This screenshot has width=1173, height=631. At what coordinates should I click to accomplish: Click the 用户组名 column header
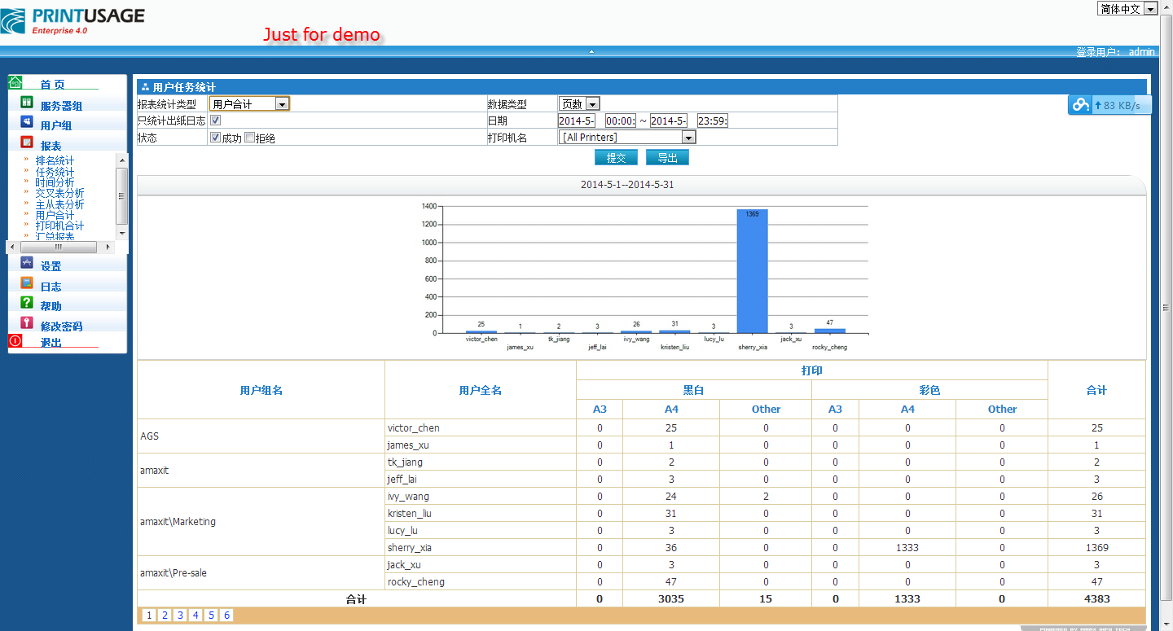tap(261, 390)
